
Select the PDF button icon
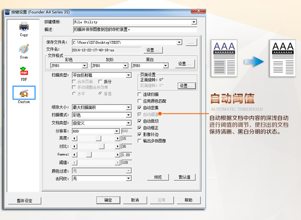click(x=24, y=71)
